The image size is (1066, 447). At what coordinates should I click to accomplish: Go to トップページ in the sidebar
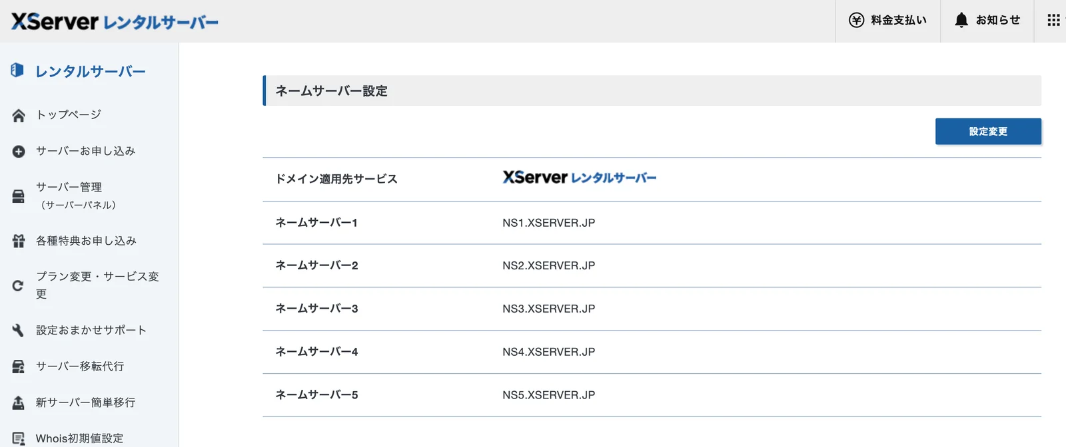tap(69, 114)
